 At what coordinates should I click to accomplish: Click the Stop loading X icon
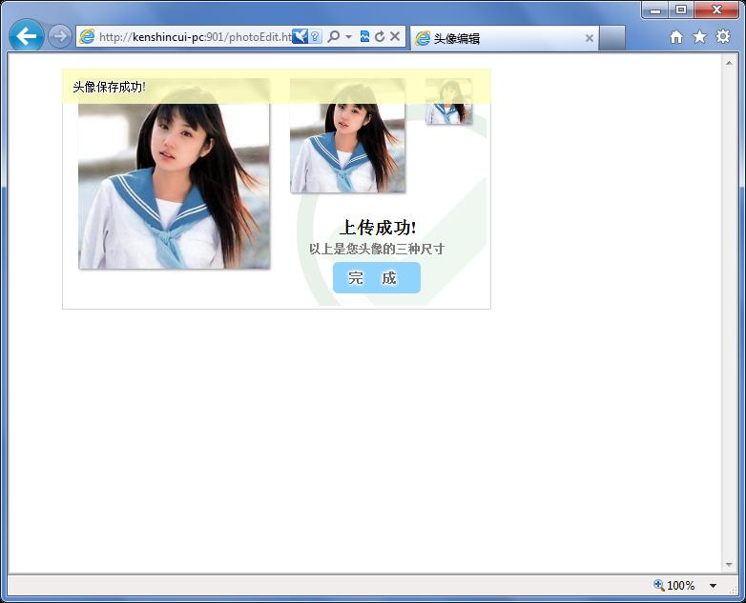[395, 37]
